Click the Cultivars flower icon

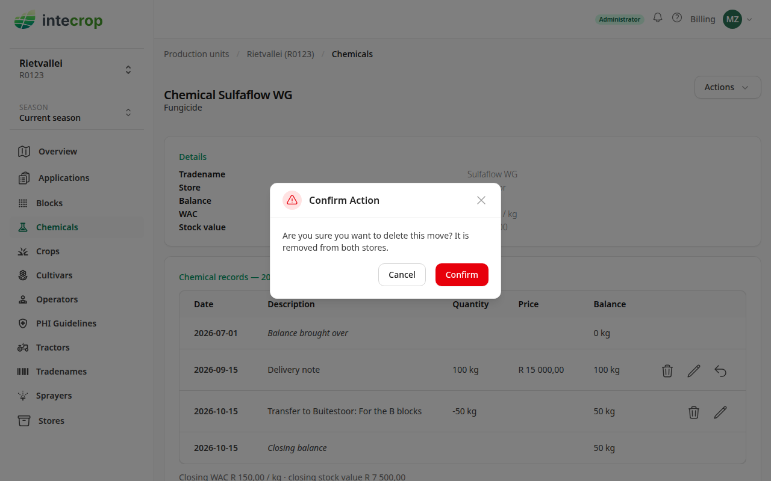coord(23,275)
